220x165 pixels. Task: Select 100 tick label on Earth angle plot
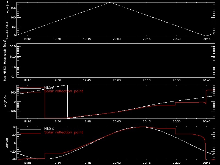pyautogui.click(x=13, y=18)
